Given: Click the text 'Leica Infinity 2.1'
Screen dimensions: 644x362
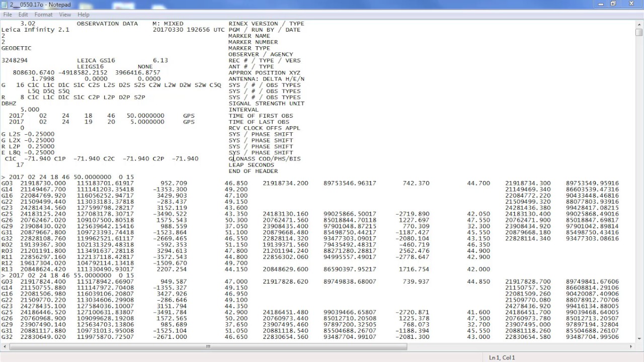Looking at the screenshot, I should click(35, 30).
